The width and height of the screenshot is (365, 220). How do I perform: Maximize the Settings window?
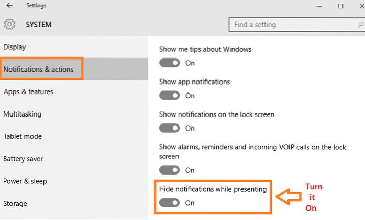click(340, 6)
